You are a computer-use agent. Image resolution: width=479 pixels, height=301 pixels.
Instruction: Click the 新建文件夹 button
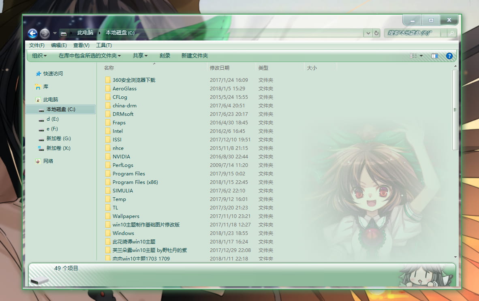coord(194,56)
